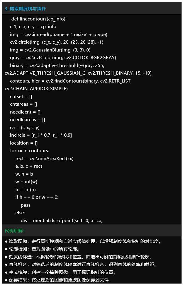Click the 'for xx in contours:' line
This screenshot has height=285, width=183.
(x=30, y=151)
